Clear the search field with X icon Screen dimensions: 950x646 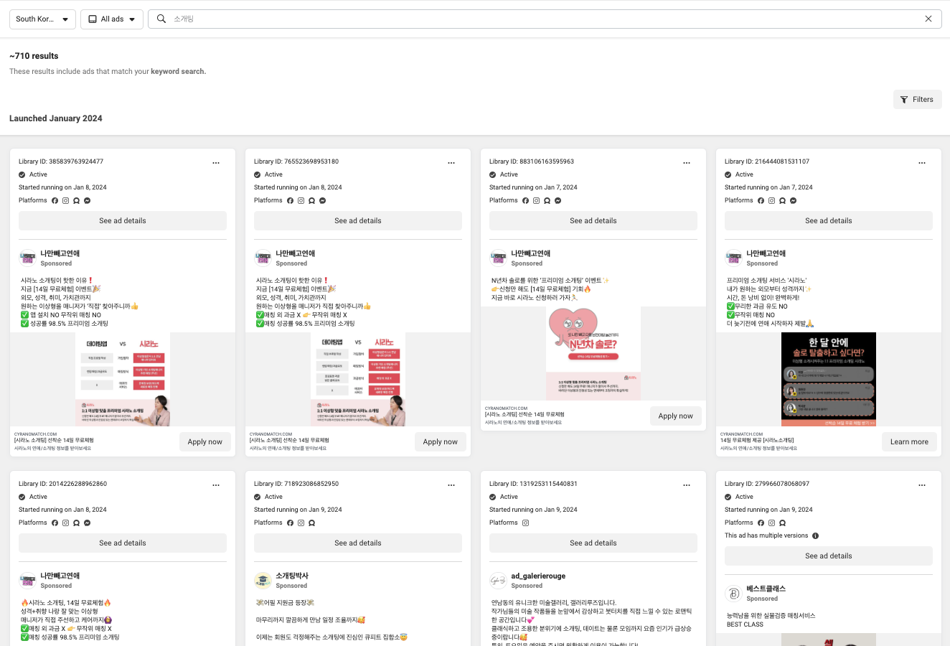coord(928,19)
